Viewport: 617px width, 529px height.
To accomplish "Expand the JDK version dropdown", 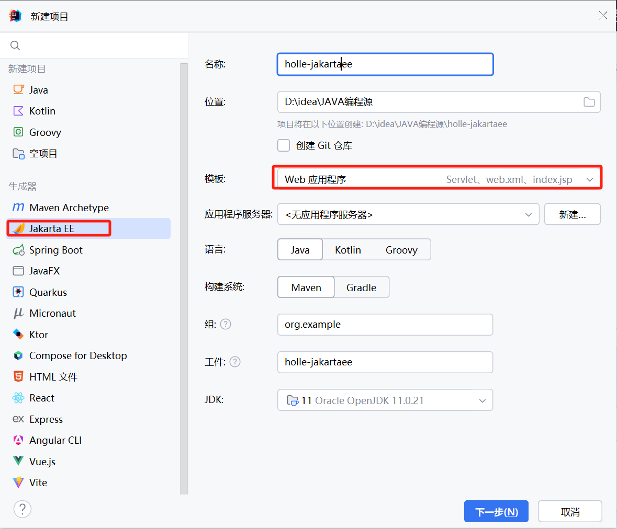I will 482,401.
